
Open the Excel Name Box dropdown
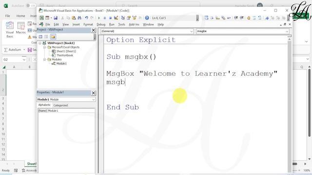point(24,59)
